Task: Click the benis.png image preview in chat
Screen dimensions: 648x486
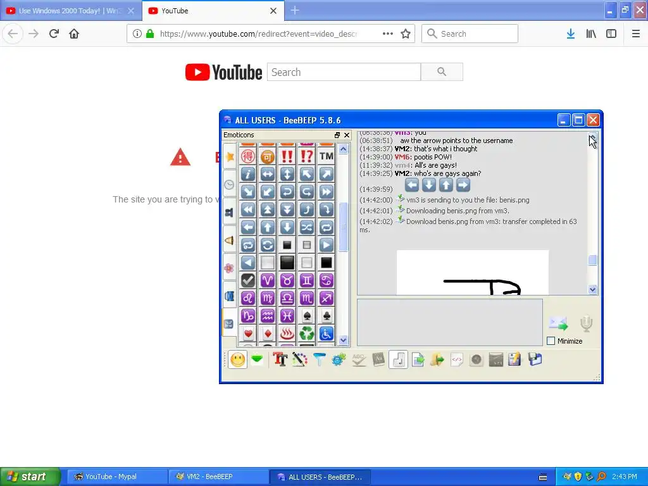Action: click(x=473, y=272)
